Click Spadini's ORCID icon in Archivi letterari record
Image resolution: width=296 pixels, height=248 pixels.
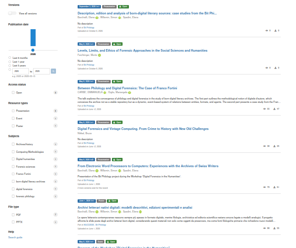[140, 212]
